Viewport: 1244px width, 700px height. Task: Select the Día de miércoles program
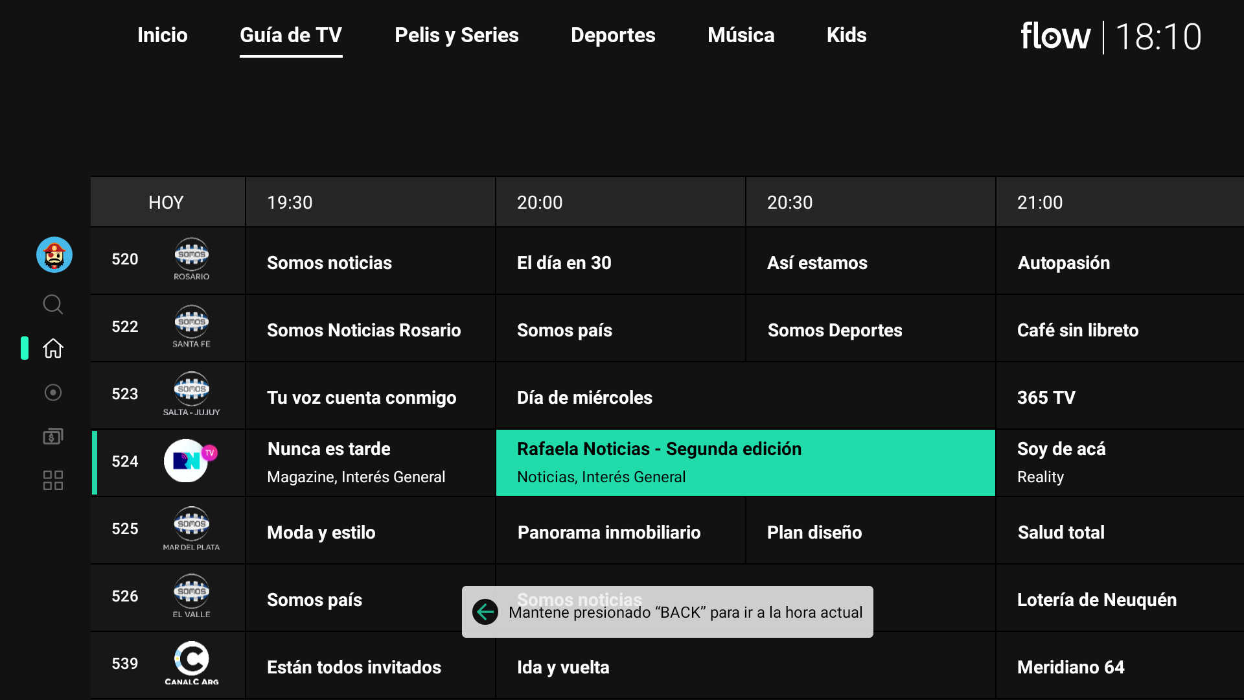(x=745, y=397)
